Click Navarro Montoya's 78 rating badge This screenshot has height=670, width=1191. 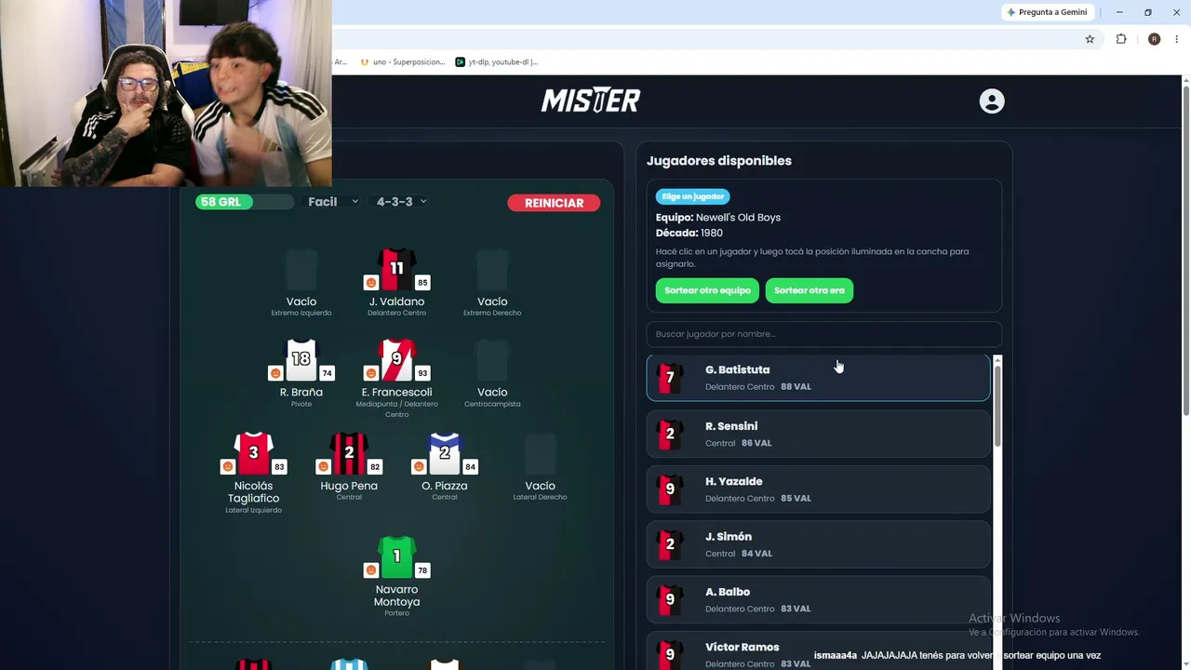pyautogui.click(x=422, y=569)
